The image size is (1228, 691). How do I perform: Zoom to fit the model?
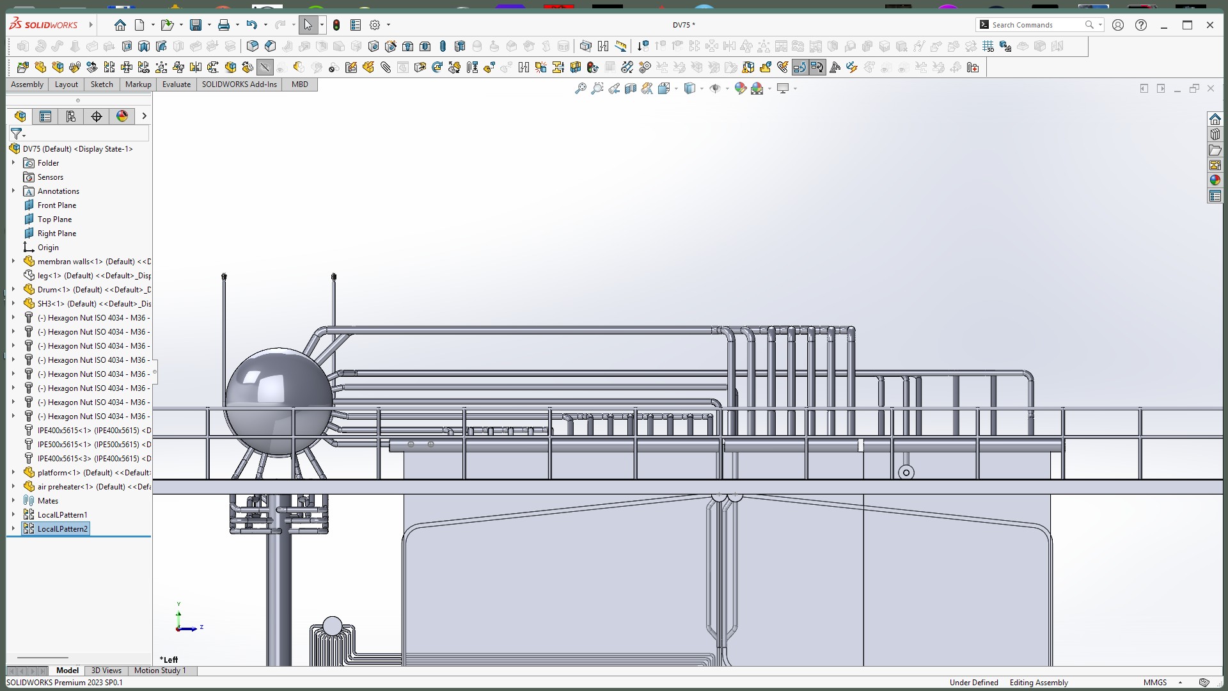[x=581, y=88]
